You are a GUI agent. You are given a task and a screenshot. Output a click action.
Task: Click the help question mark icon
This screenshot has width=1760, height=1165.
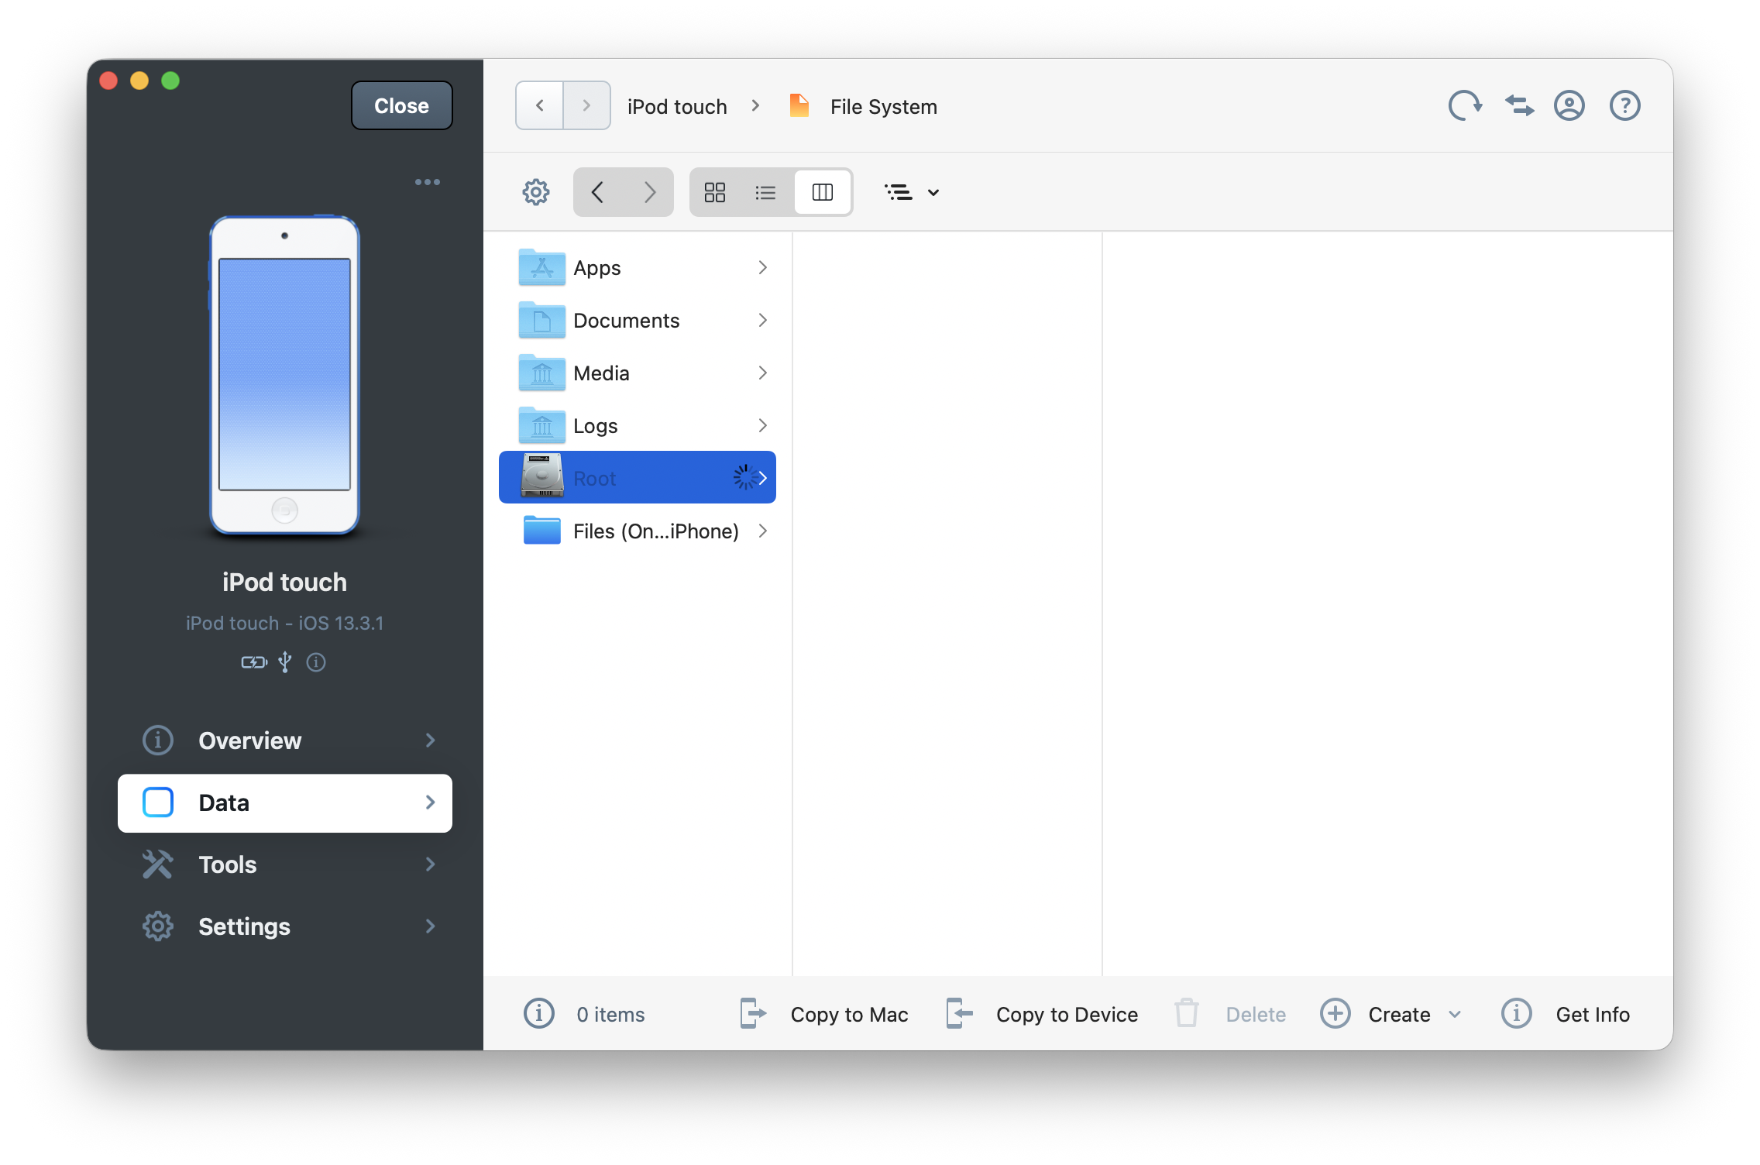point(1624,106)
